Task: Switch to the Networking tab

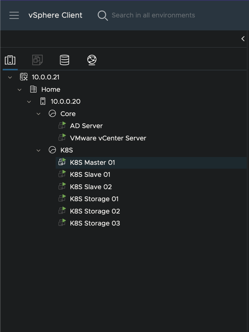Action: click(92, 60)
